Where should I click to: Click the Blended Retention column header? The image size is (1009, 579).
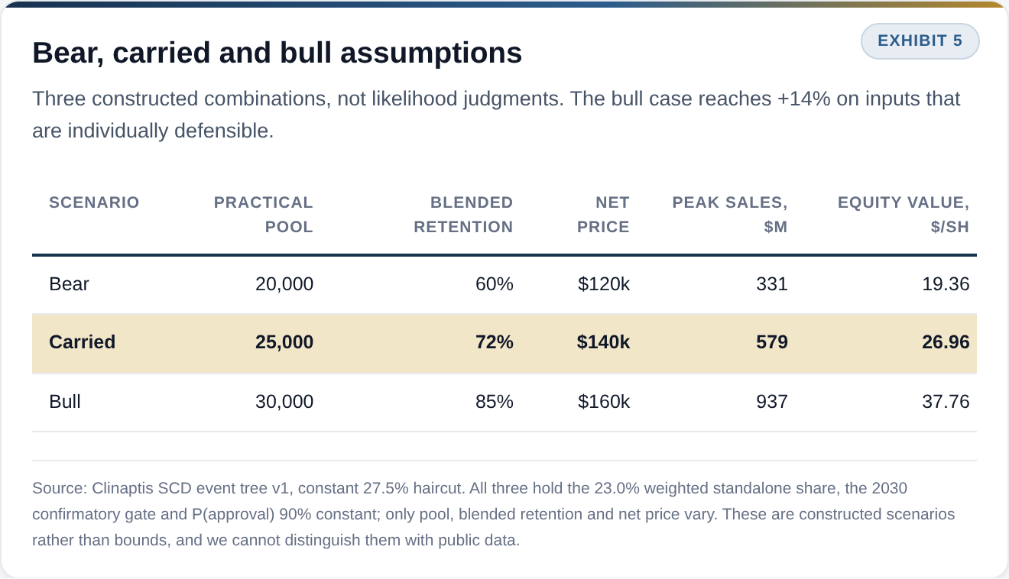[463, 215]
